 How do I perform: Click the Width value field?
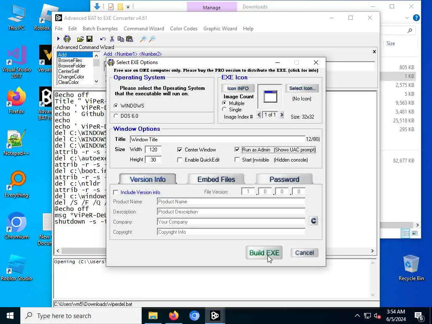point(153,150)
